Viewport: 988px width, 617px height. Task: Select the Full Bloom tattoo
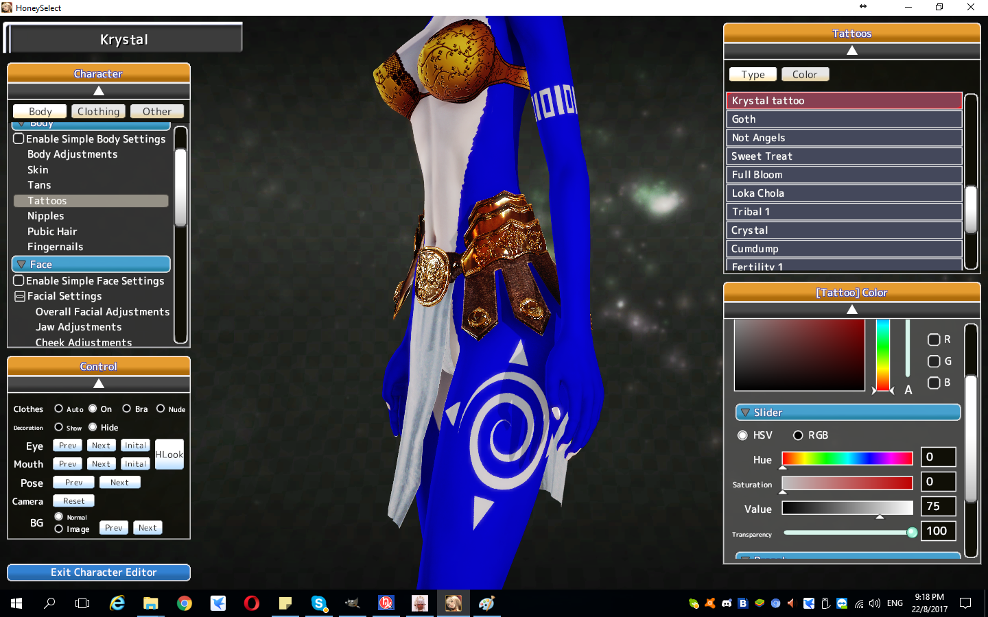tap(844, 175)
